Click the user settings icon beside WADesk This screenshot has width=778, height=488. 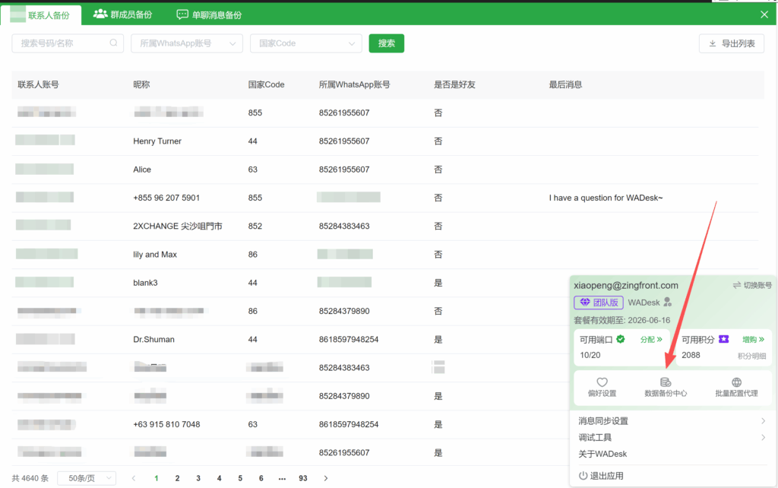coord(667,303)
